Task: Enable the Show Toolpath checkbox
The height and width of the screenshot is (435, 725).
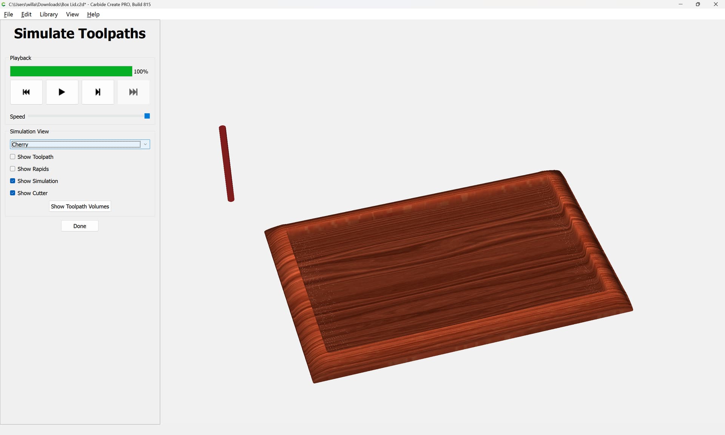Action: click(x=12, y=157)
